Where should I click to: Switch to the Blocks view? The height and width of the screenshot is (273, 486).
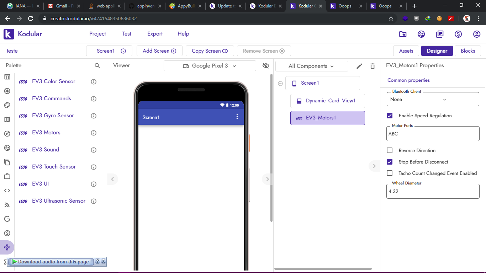467,51
